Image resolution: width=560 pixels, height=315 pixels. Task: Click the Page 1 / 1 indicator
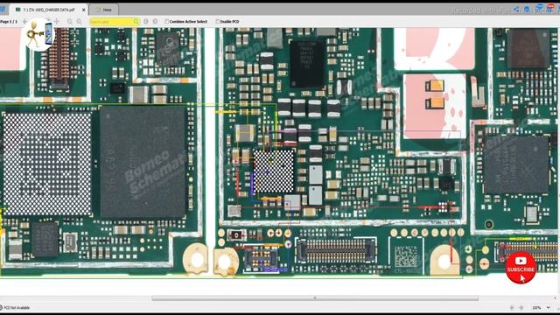pyautogui.click(x=9, y=22)
